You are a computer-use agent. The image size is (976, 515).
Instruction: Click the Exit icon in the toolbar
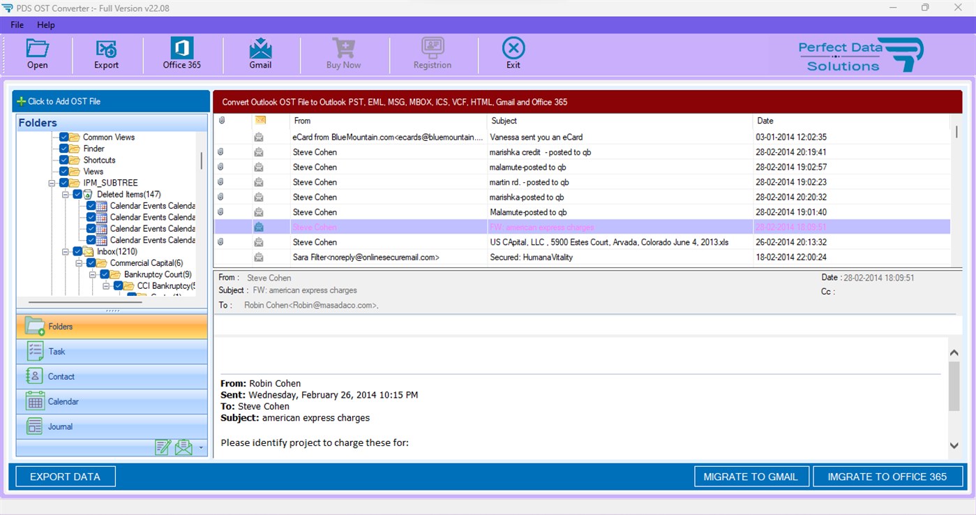point(513,54)
